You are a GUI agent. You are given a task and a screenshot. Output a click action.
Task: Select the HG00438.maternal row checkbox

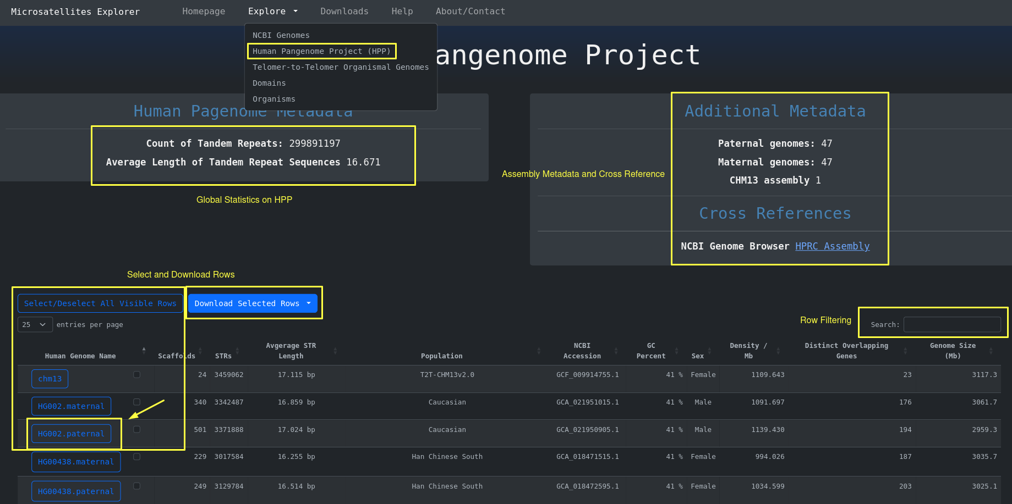(x=136, y=457)
